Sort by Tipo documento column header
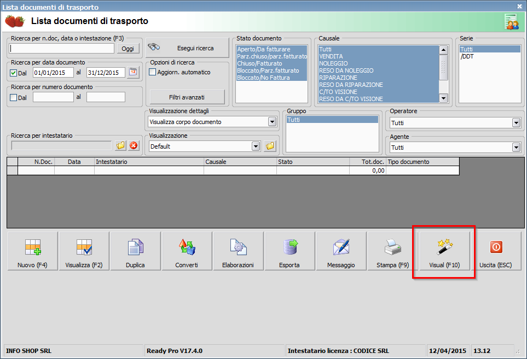The height and width of the screenshot is (359, 527). (x=422, y=162)
